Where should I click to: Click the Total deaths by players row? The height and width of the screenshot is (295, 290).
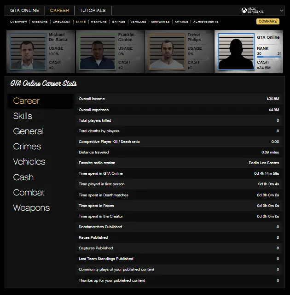(x=179, y=131)
